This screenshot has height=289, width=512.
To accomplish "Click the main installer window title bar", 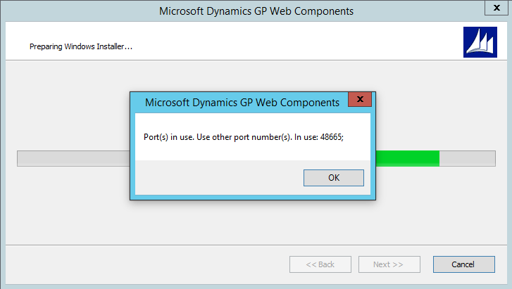I will (x=256, y=11).
